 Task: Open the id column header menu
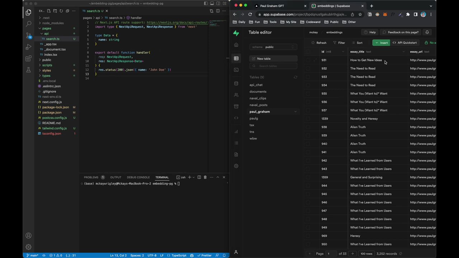click(x=343, y=52)
